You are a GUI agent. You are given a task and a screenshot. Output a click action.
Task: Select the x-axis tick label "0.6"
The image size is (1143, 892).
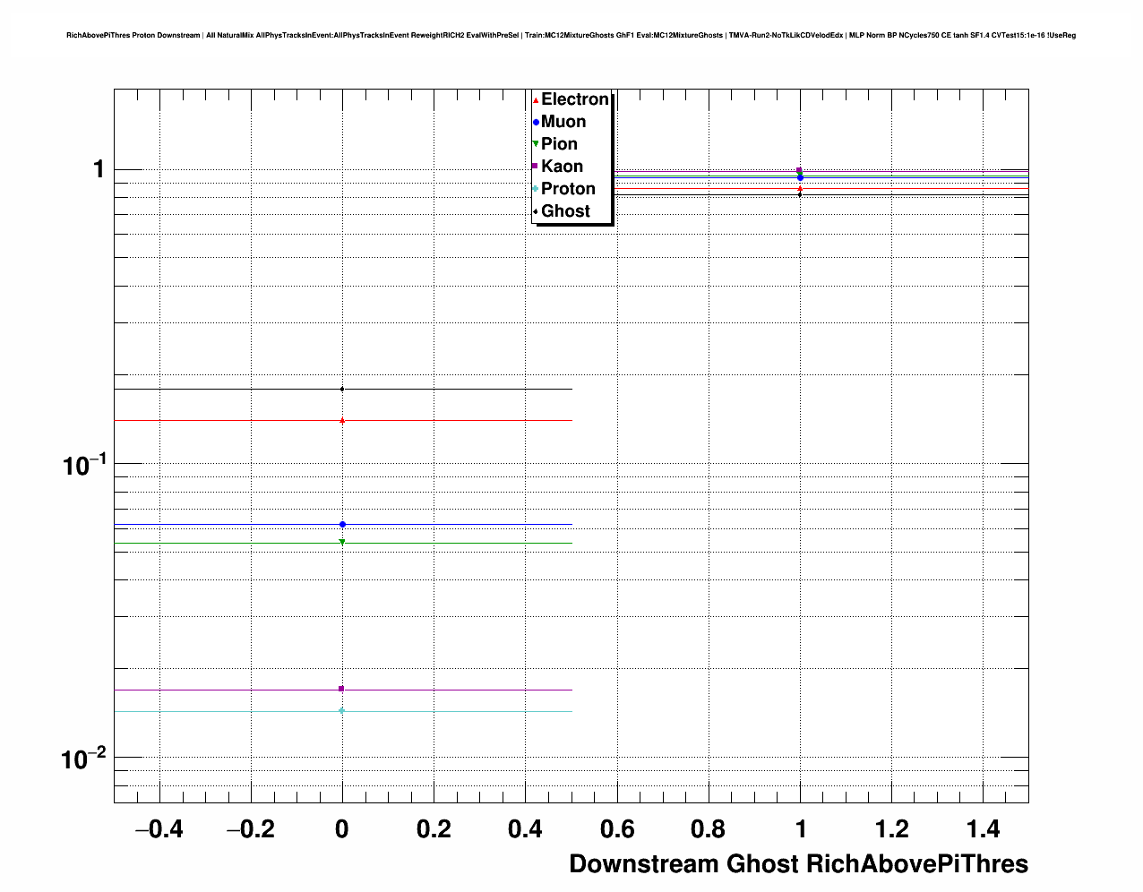pyautogui.click(x=616, y=830)
